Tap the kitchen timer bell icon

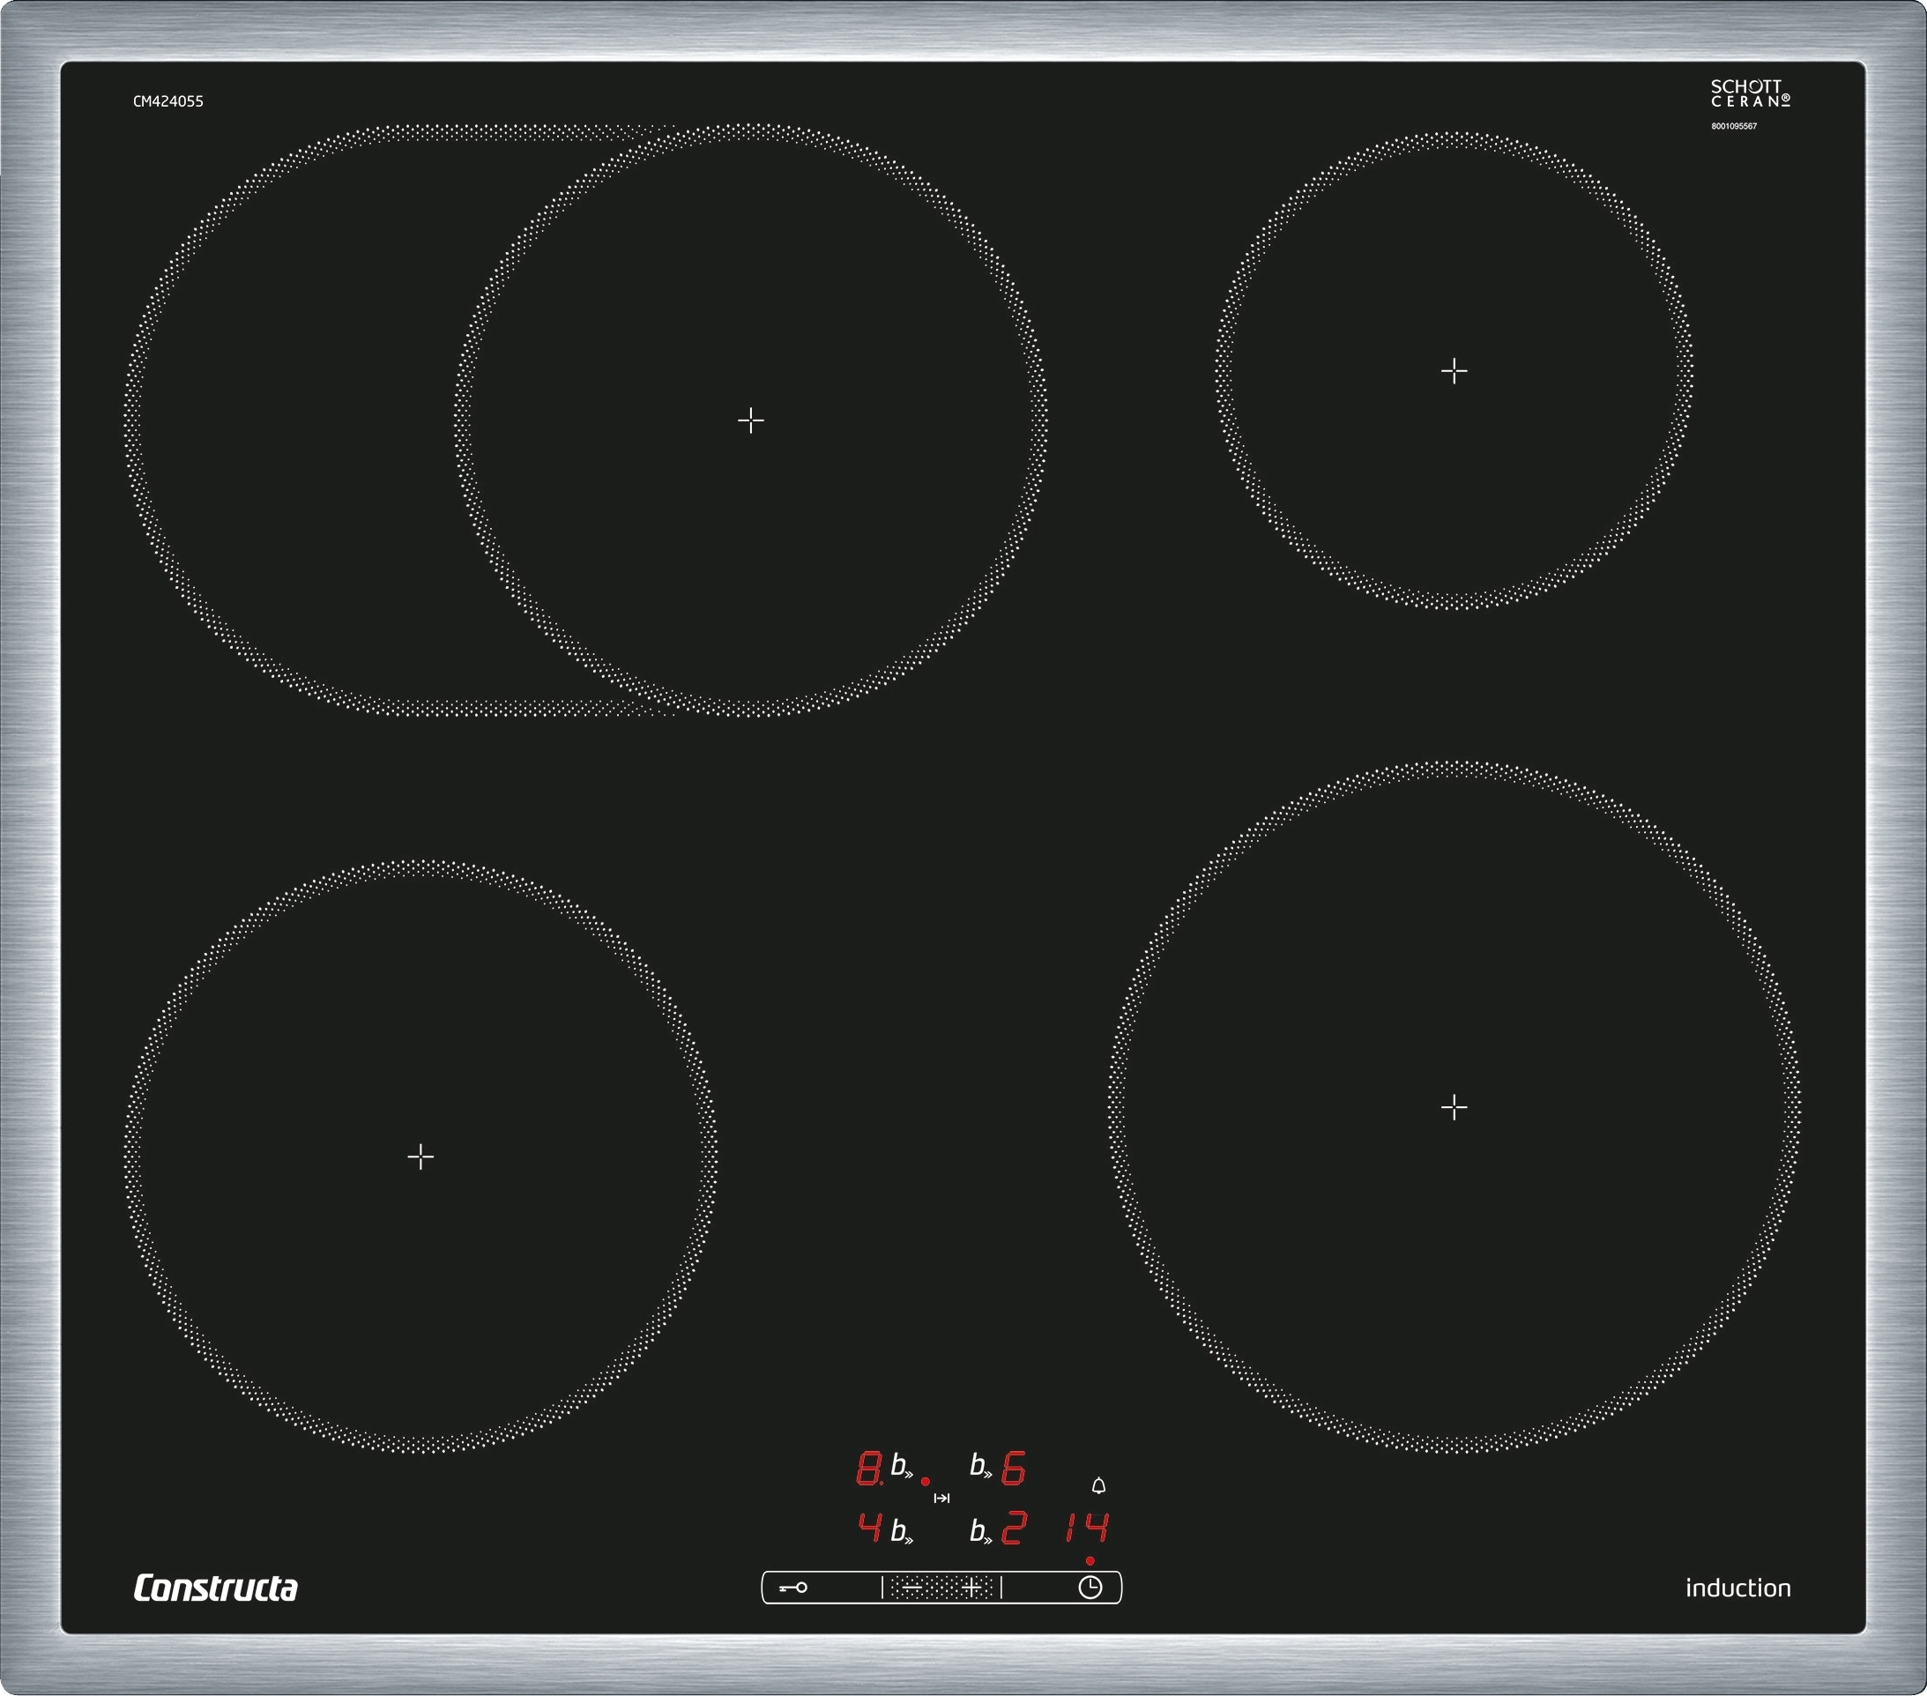(1098, 1486)
